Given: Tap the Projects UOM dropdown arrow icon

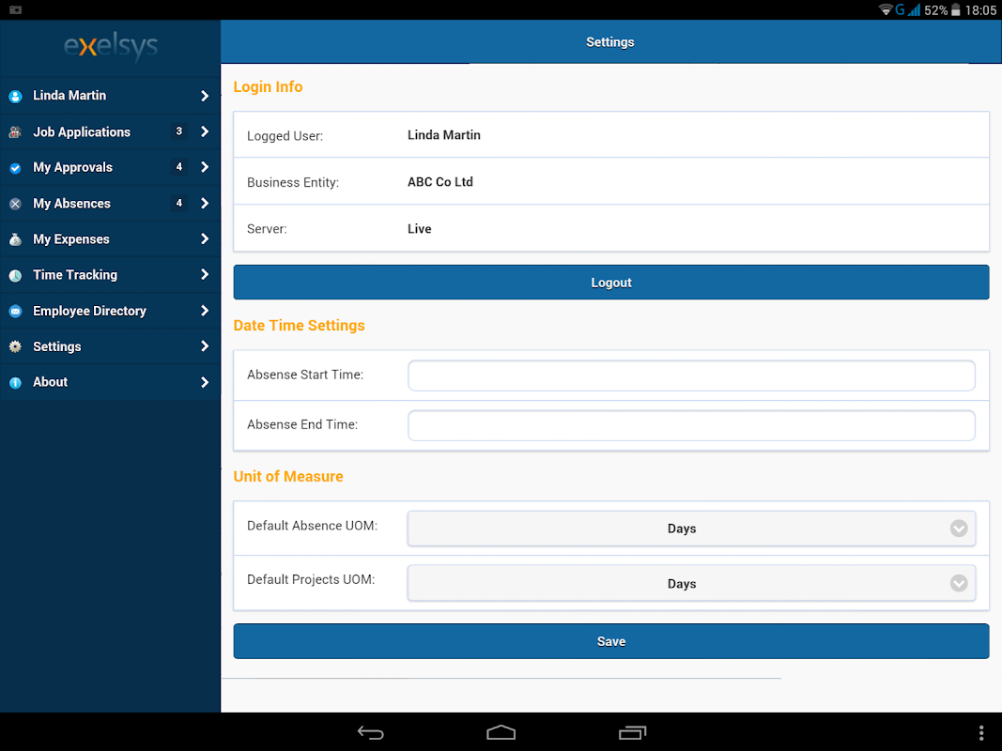Looking at the screenshot, I should [x=959, y=583].
